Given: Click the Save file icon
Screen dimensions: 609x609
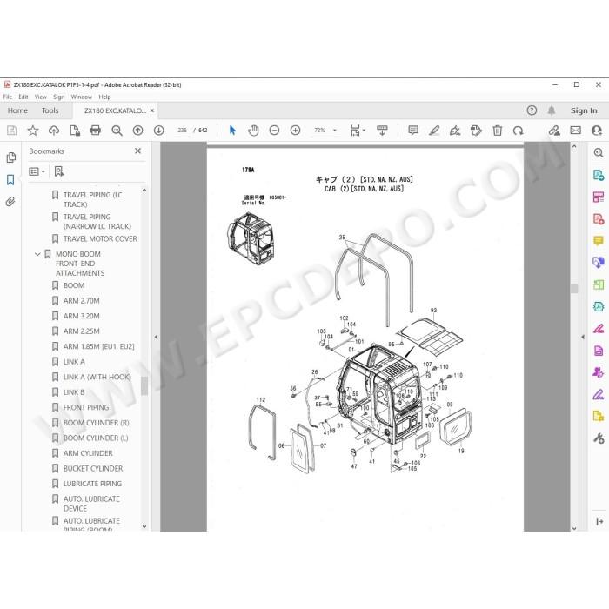Looking at the screenshot, I should [12, 130].
